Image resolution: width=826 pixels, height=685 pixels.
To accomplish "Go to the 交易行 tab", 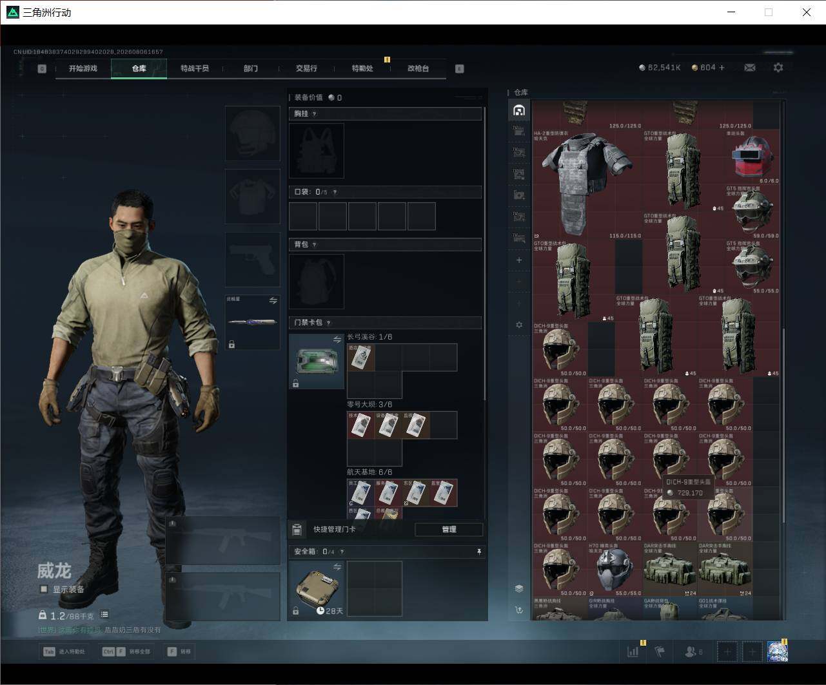I will click(x=306, y=68).
